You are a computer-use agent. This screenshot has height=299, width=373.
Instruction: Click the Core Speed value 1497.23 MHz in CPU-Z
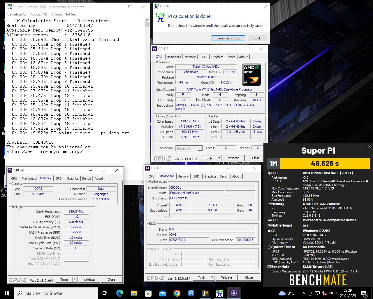(x=190, y=121)
